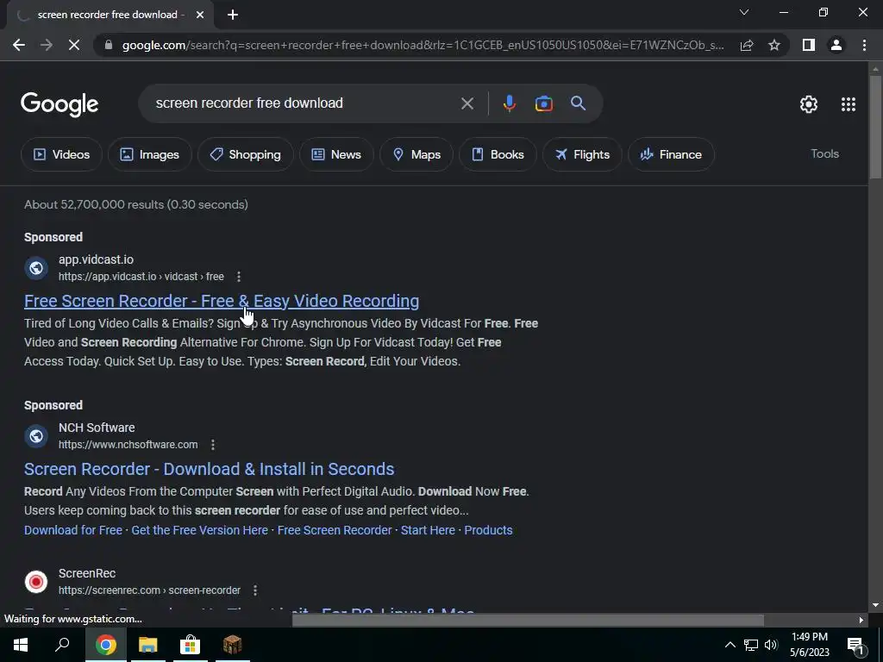Viewport: 883px width, 662px height.
Task: Filter results by Flights
Action: pyautogui.click(x=582, y=154)
